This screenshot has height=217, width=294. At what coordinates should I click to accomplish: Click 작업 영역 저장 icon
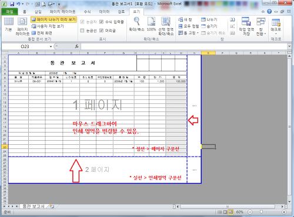coord(246,26)
